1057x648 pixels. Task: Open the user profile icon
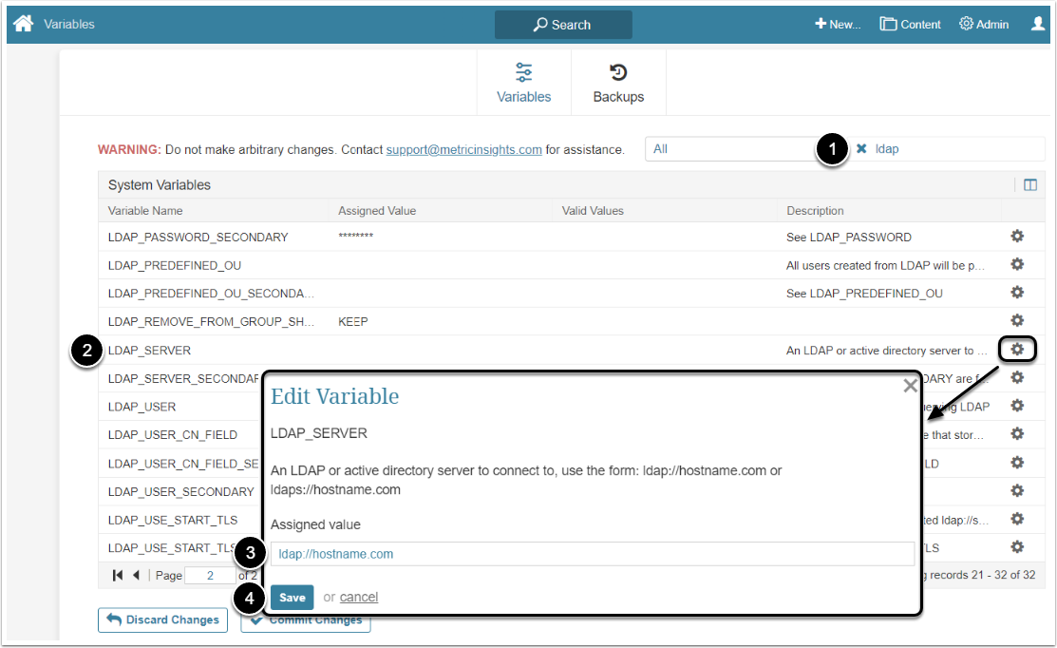[1038, 24]
